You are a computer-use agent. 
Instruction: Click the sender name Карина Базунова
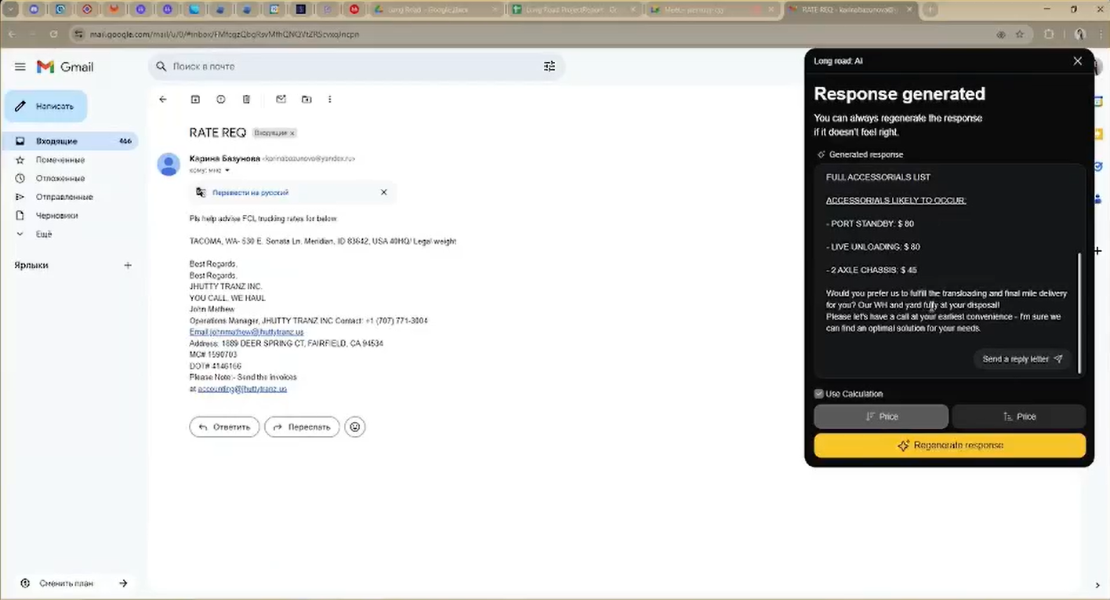click(225, 158)
